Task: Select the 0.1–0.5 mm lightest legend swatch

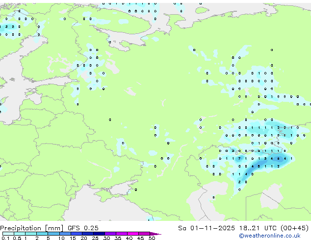Action: (x=8, y=234)
